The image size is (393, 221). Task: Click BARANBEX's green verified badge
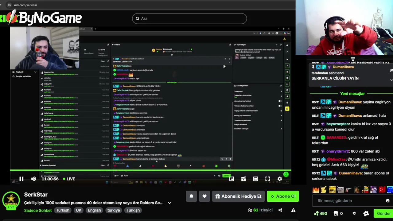click(x=323, y=138)
